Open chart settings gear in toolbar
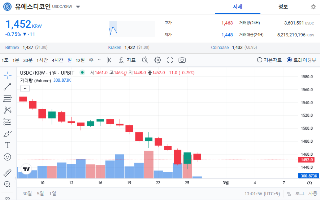This screenshot has height=200, width=320. coord(157,60)
